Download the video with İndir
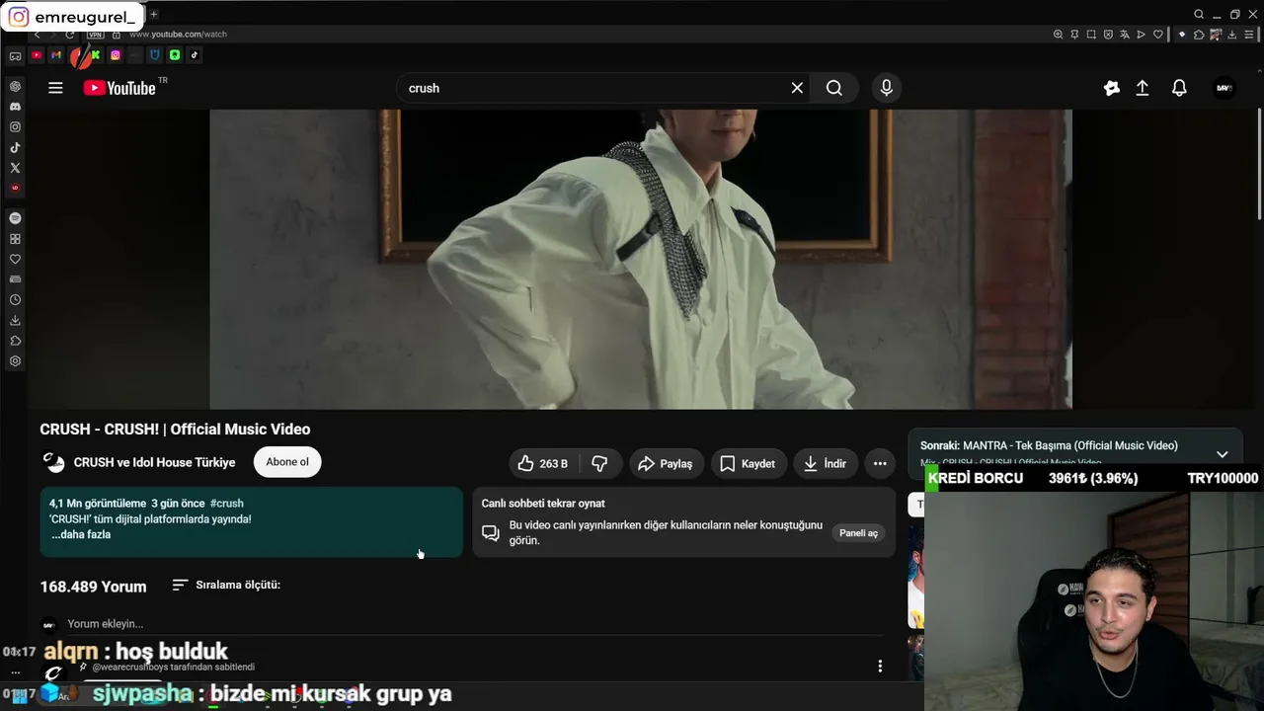 click(826, 463)
